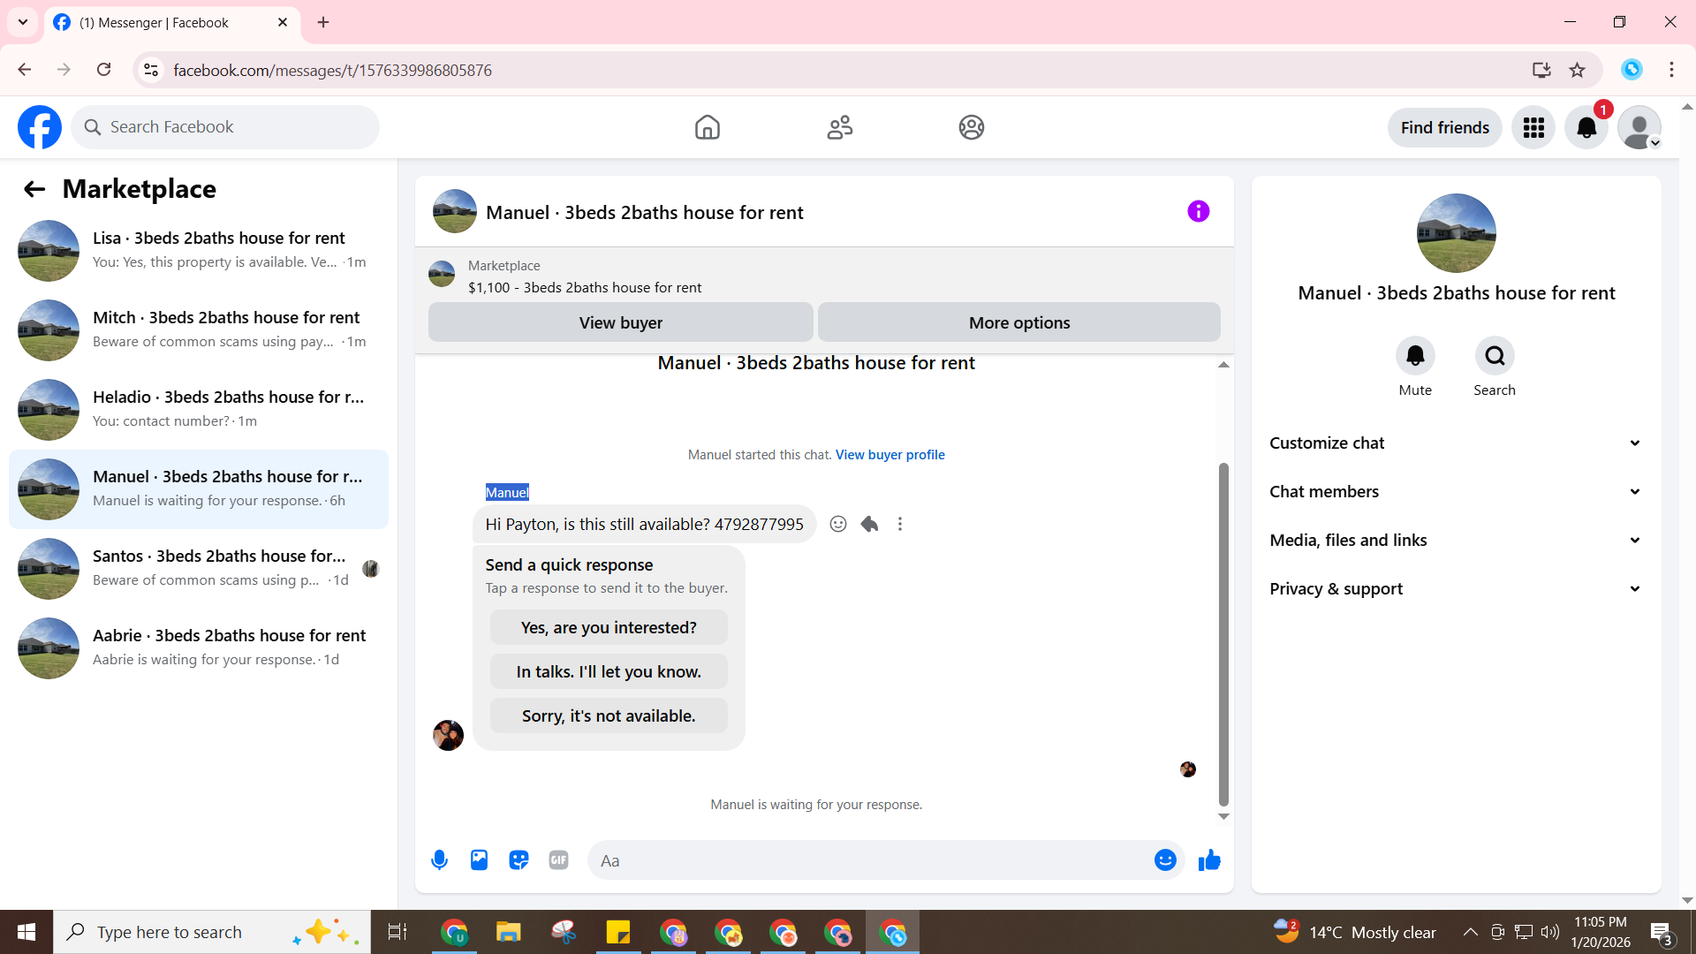Go to the Home feed icon
Image resolution: width=1696 pixels, height=954 pixels.
click(708, 127)
